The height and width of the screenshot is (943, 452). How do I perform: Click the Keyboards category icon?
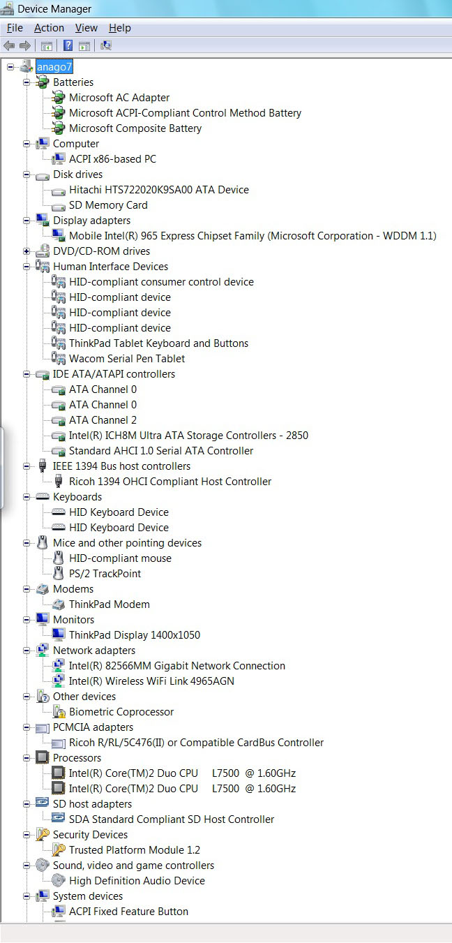pos(43,497)
